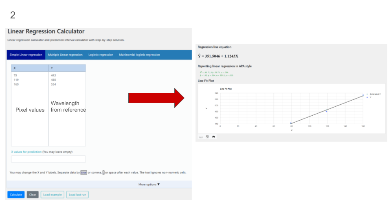The height and width of the screenshot is (220, 391).
Task: Click the Line Fit Plot section label
Action: coord(206,81)
